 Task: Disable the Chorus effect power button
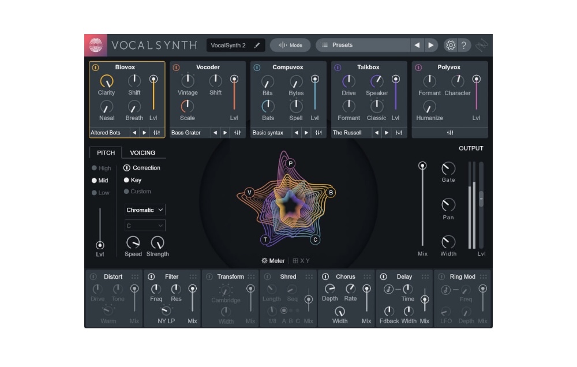325,277
